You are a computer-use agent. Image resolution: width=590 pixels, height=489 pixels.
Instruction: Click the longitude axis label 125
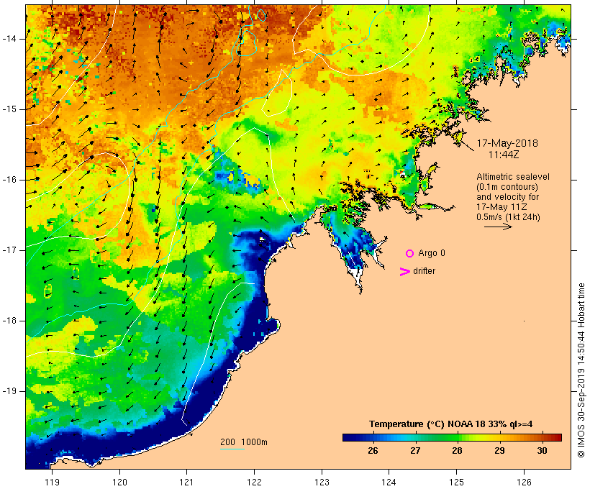click(x=456, y=482)
